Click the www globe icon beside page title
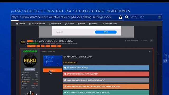 pos(12,11)
